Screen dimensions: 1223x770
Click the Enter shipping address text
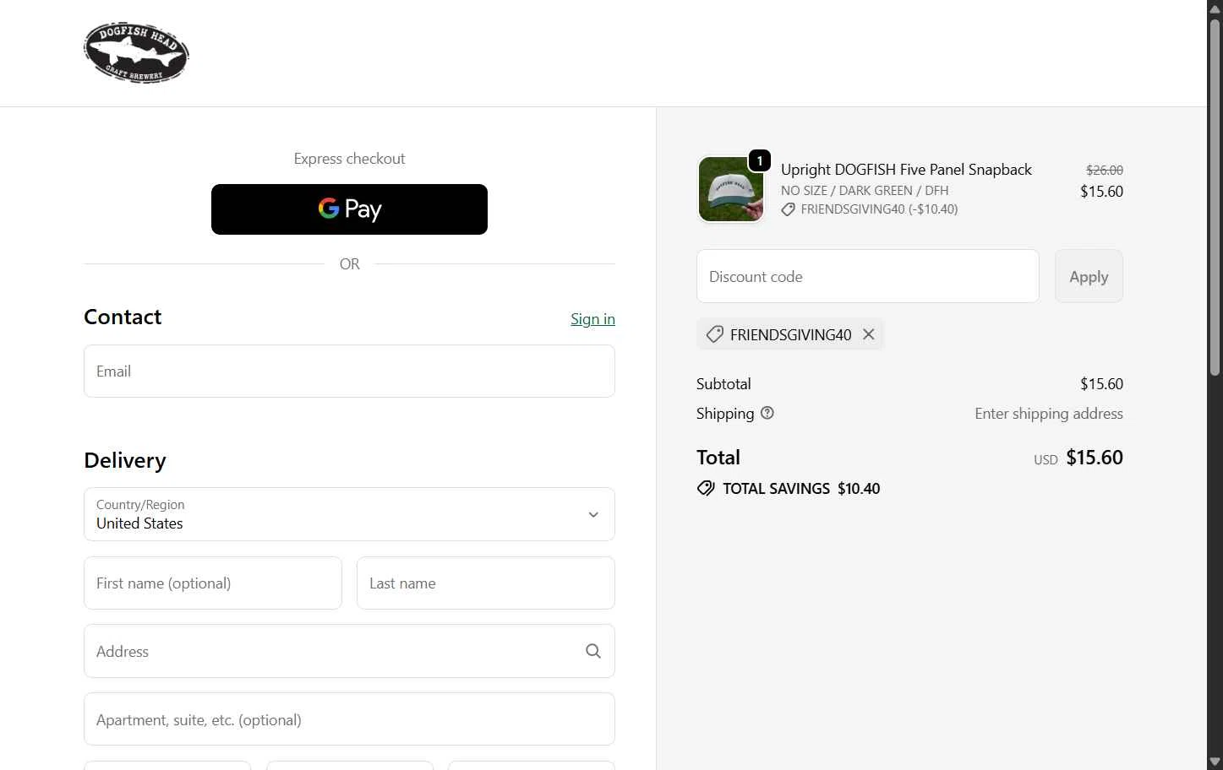[1049, 414]
